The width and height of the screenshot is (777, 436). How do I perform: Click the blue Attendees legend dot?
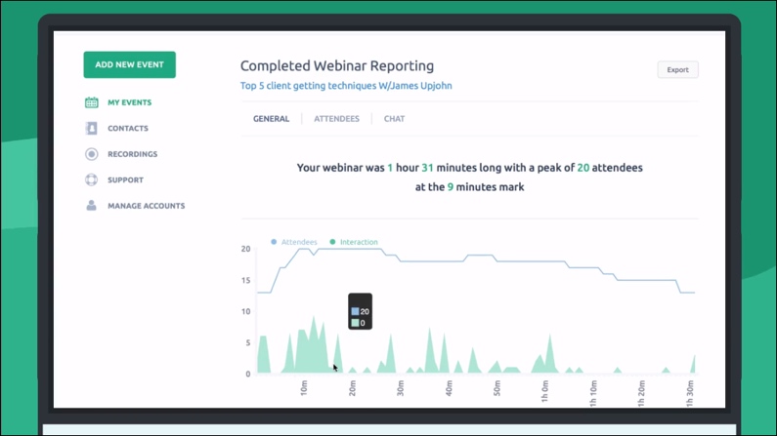(x=274, y=242)
